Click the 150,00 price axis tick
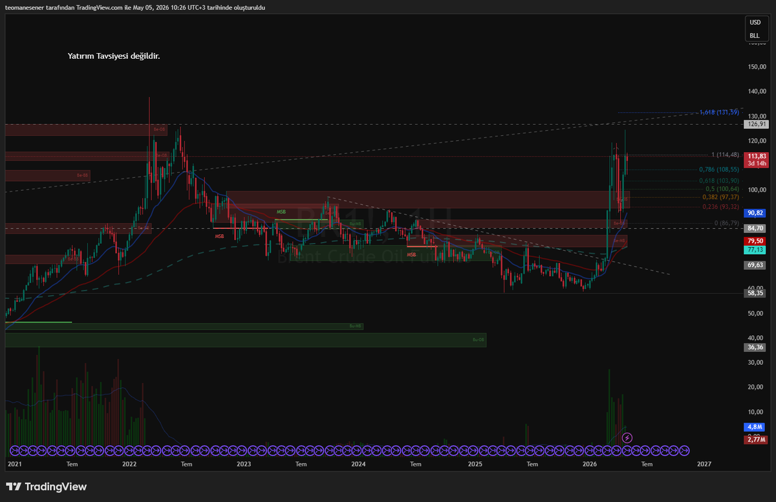 click(757, 67)
